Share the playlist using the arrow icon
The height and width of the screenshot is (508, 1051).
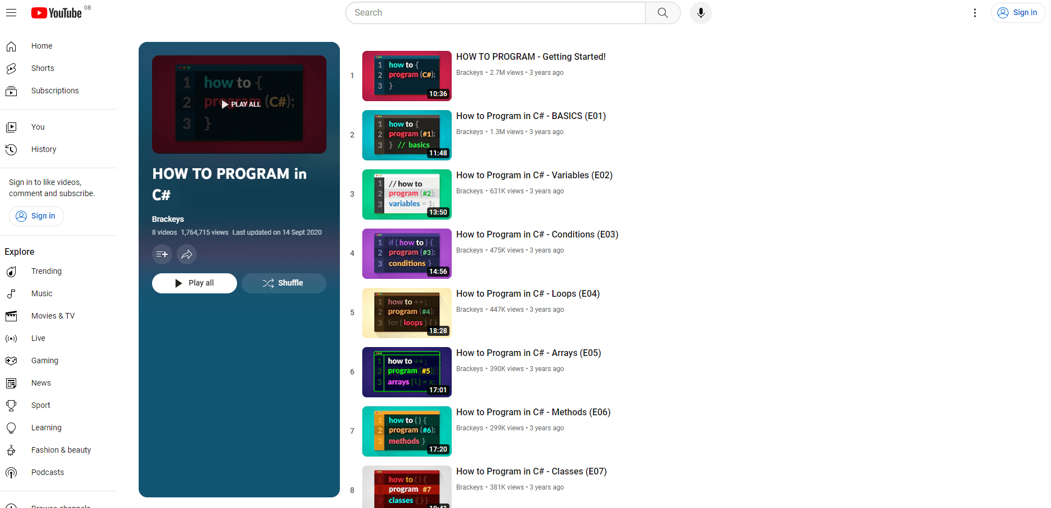[187, 254]
